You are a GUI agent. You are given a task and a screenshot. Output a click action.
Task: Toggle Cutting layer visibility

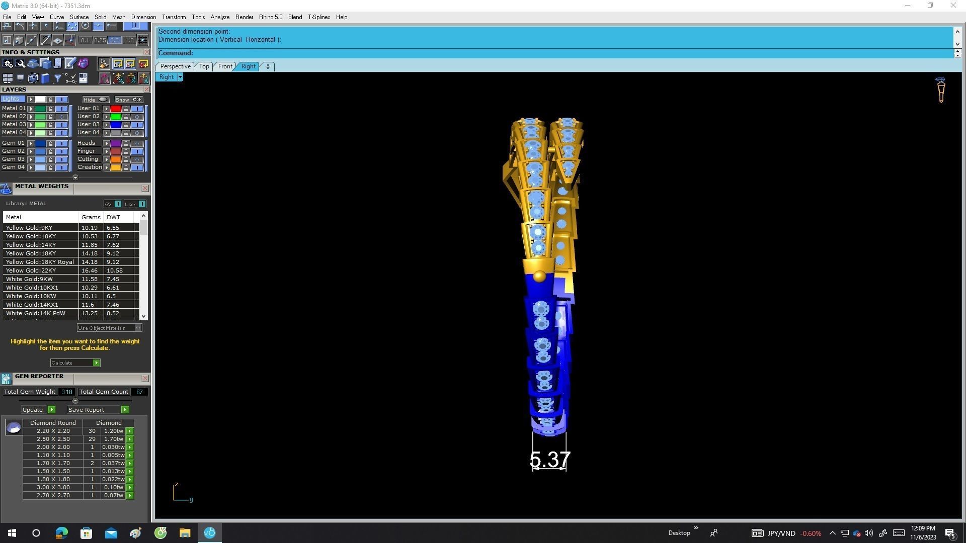pos(136,159)
